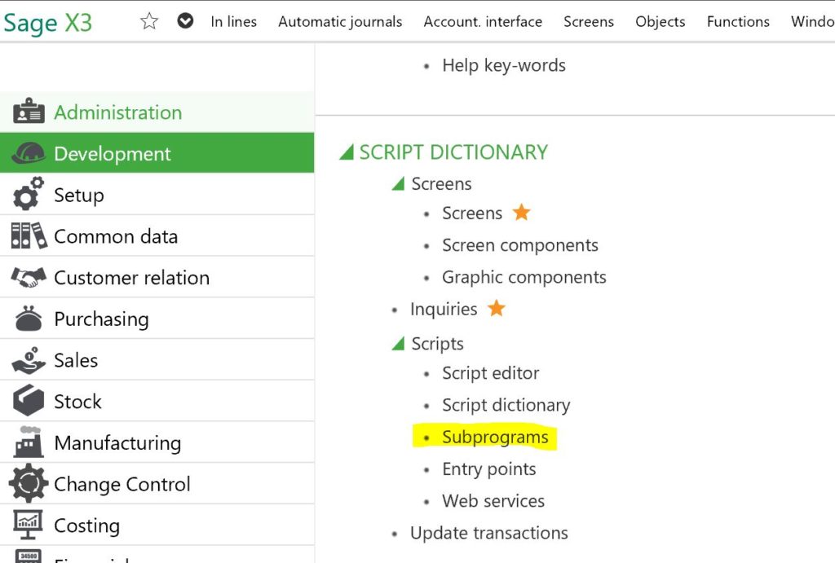Open the highlighted Subprograms link

point(495,438)
